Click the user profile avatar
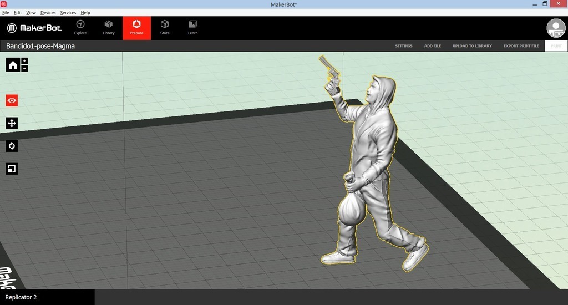Image resolution: width=568 pixels, height=305 pixels. pyautogui.click(x=556, y=28)
